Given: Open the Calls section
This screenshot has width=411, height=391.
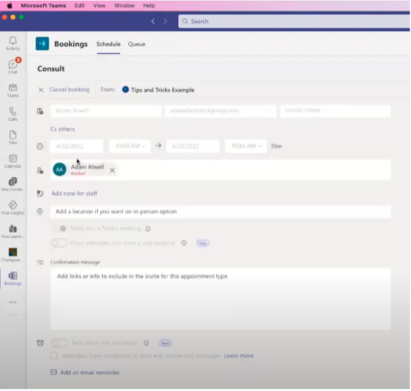Looking at the screenshot, I should click(13, 114).
